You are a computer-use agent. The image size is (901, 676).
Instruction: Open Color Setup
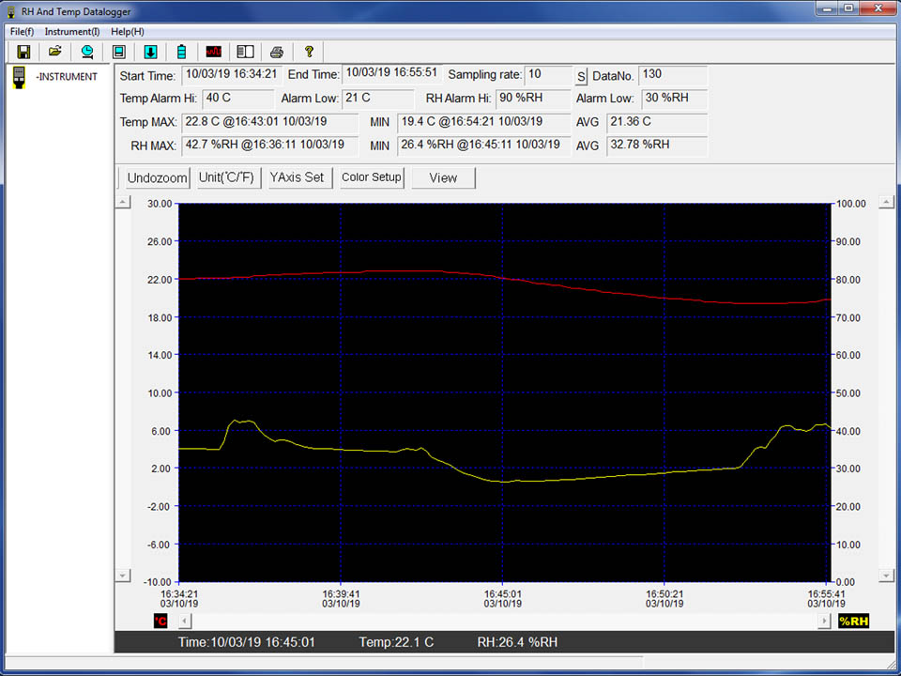click(372, 177)
